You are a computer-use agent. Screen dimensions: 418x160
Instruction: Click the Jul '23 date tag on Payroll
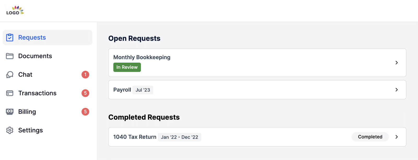click(143, 90)
